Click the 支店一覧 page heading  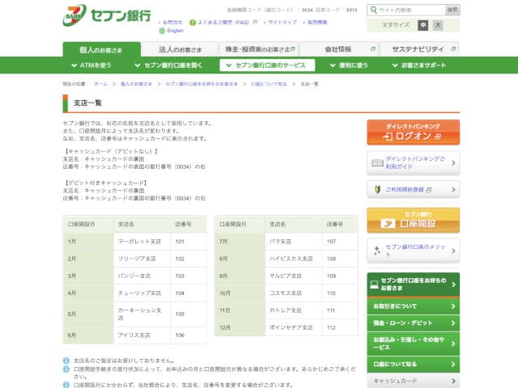87,103
